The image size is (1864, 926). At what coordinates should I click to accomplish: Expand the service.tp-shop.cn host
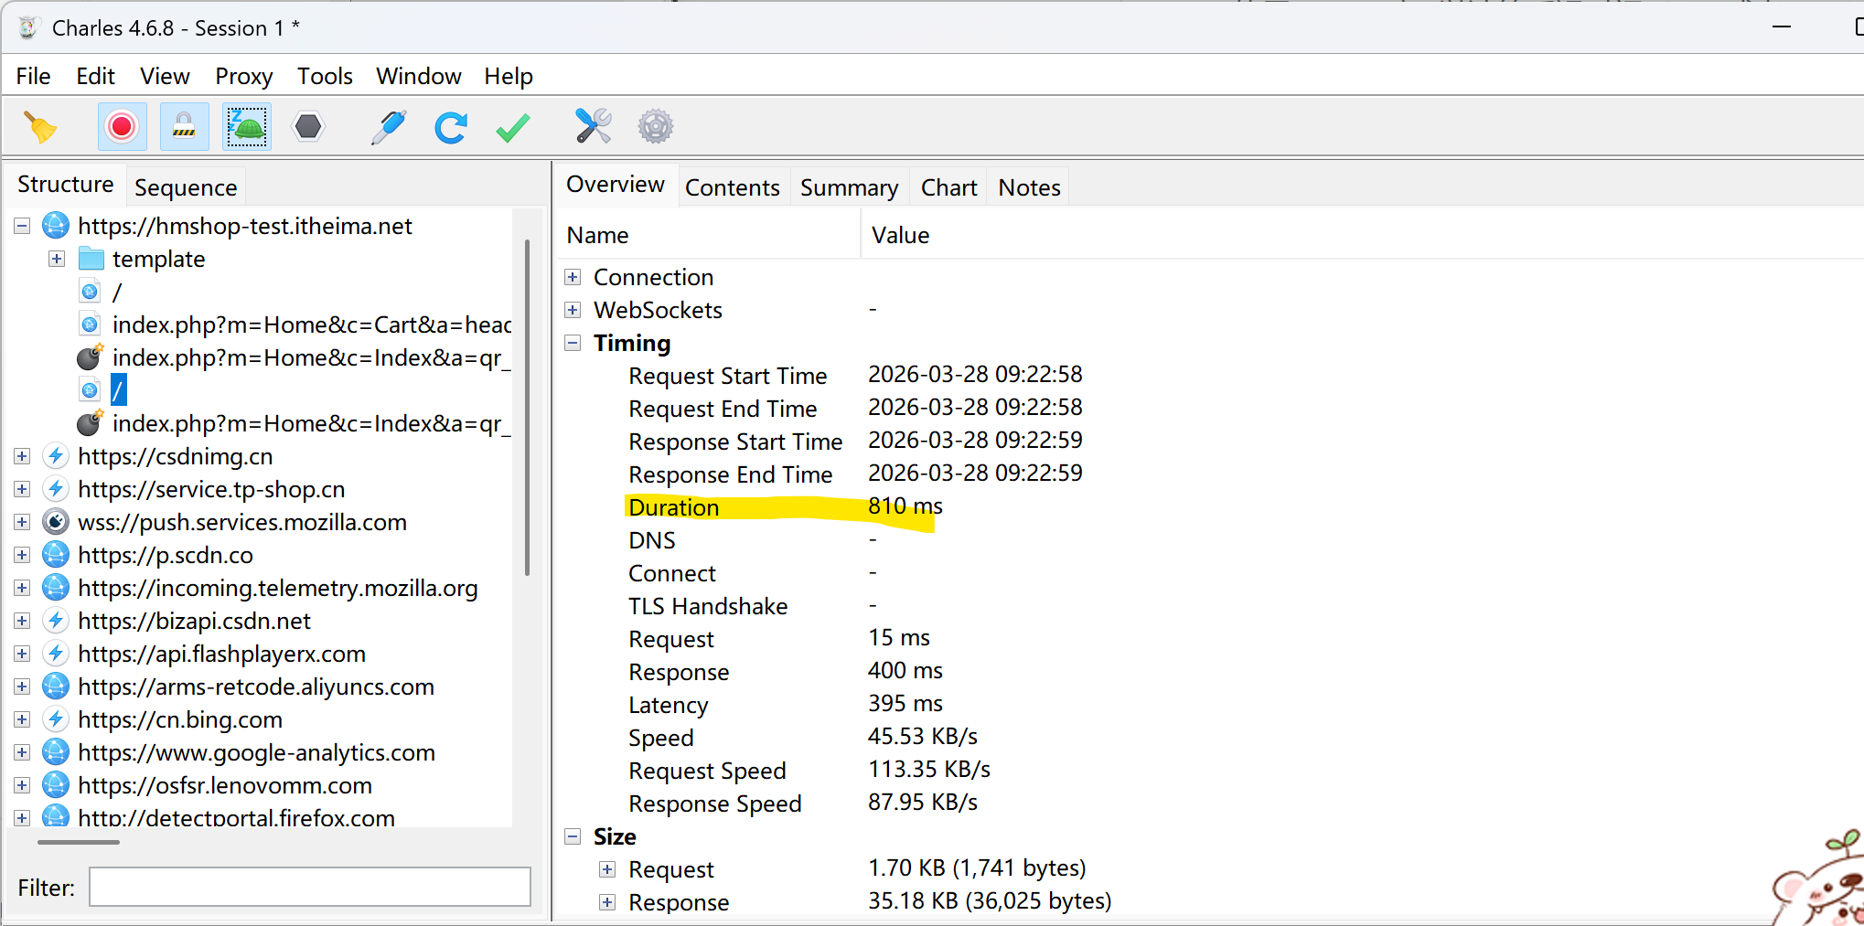pos(22,489)
